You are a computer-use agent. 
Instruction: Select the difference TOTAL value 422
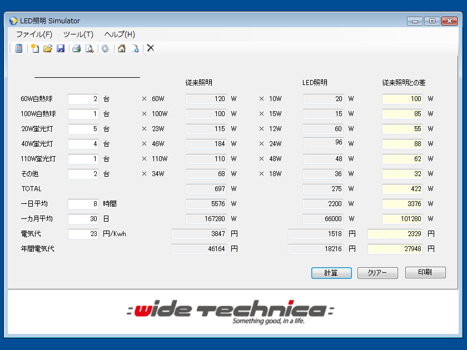click(403, 189)
